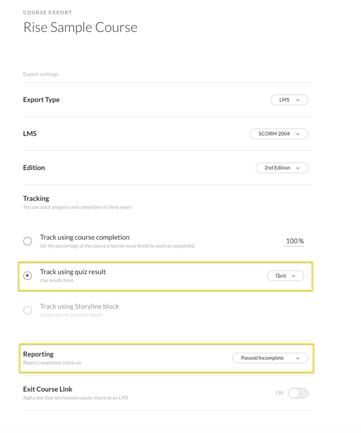Select Track using course completion radio

click(28, 241)
